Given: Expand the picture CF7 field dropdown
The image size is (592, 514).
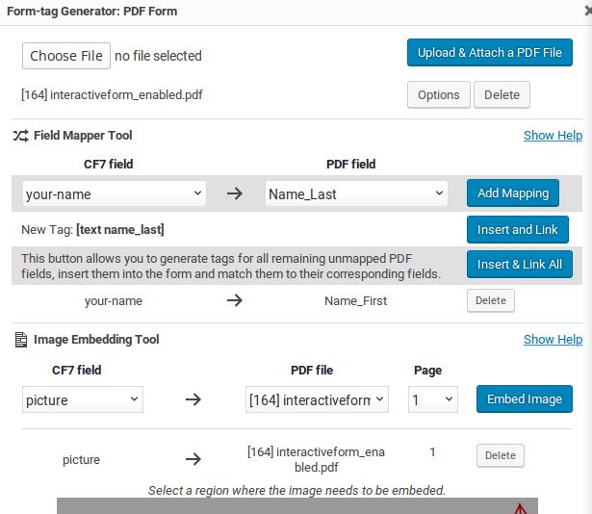Looking at the screenshot, I should point(83,399).
